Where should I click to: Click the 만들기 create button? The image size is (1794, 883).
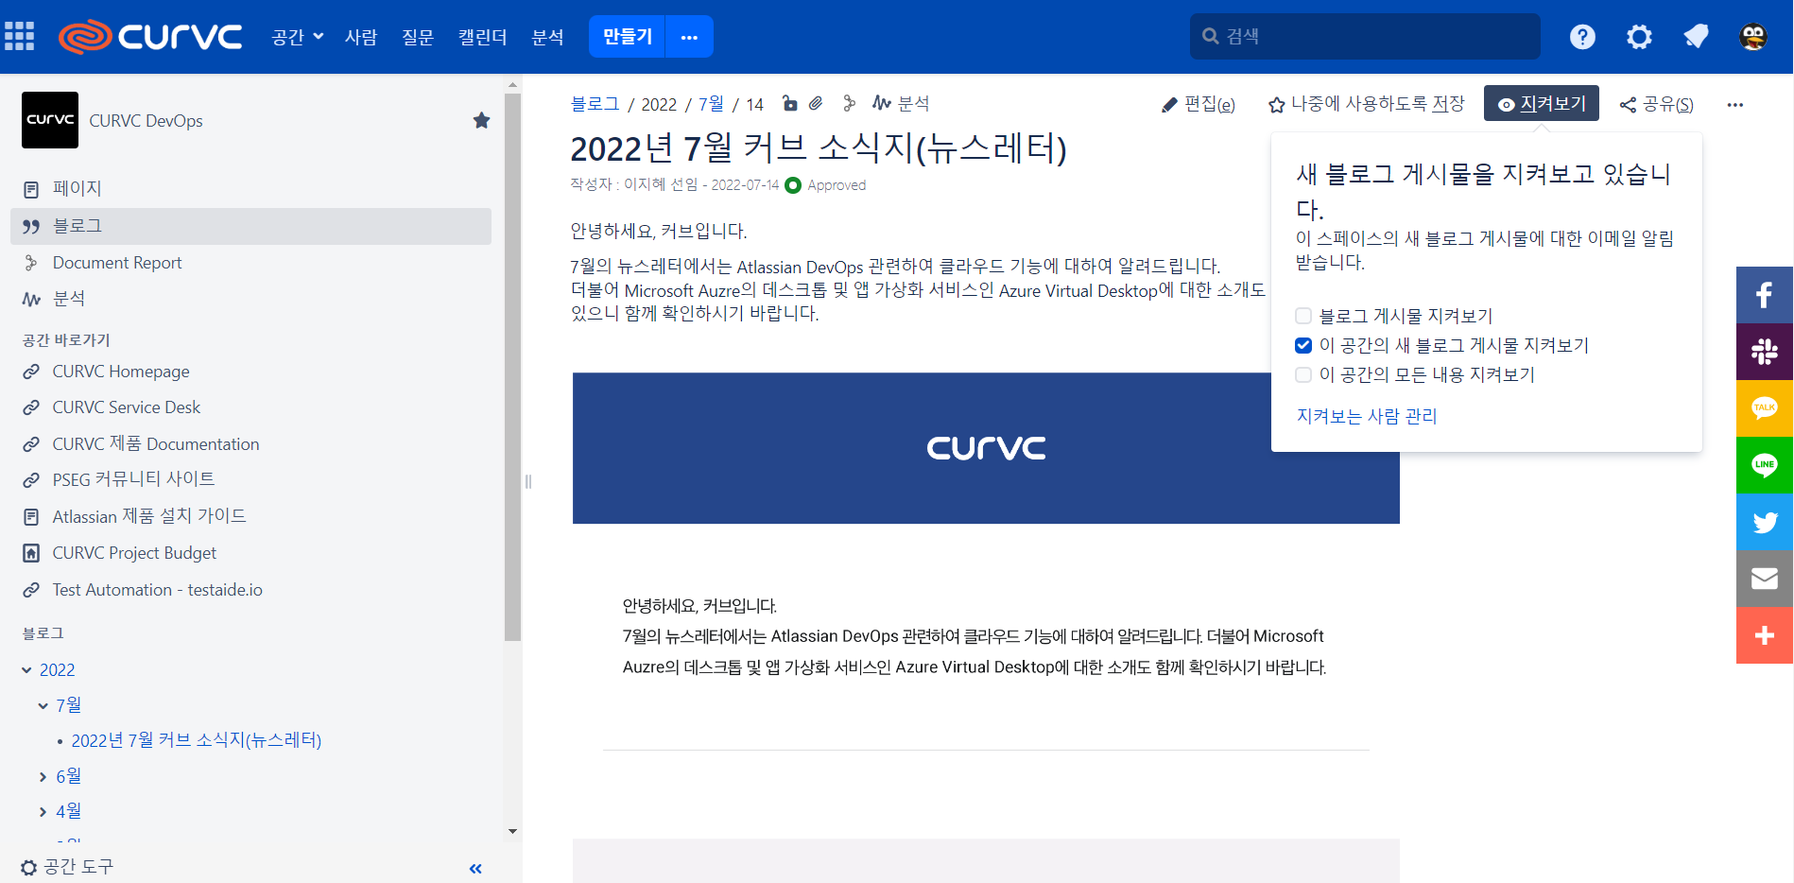tap(628, 37)
